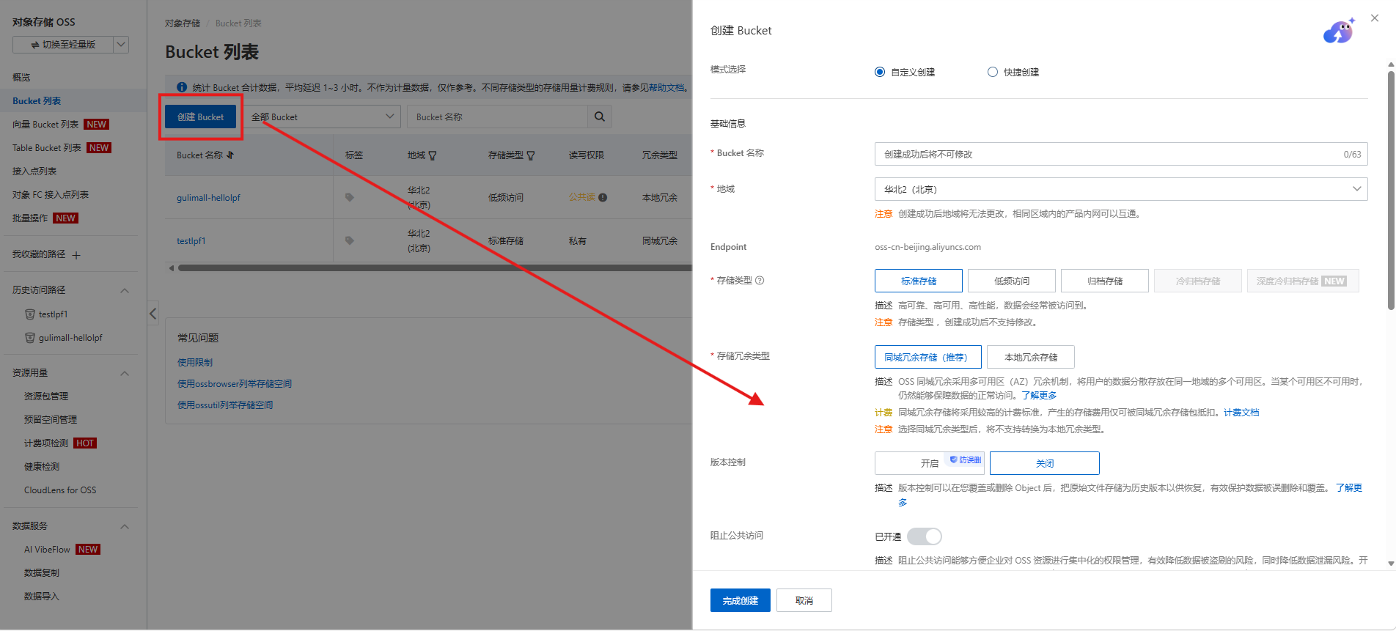
Task: Click the Create Bucket button
Action: 200,117
